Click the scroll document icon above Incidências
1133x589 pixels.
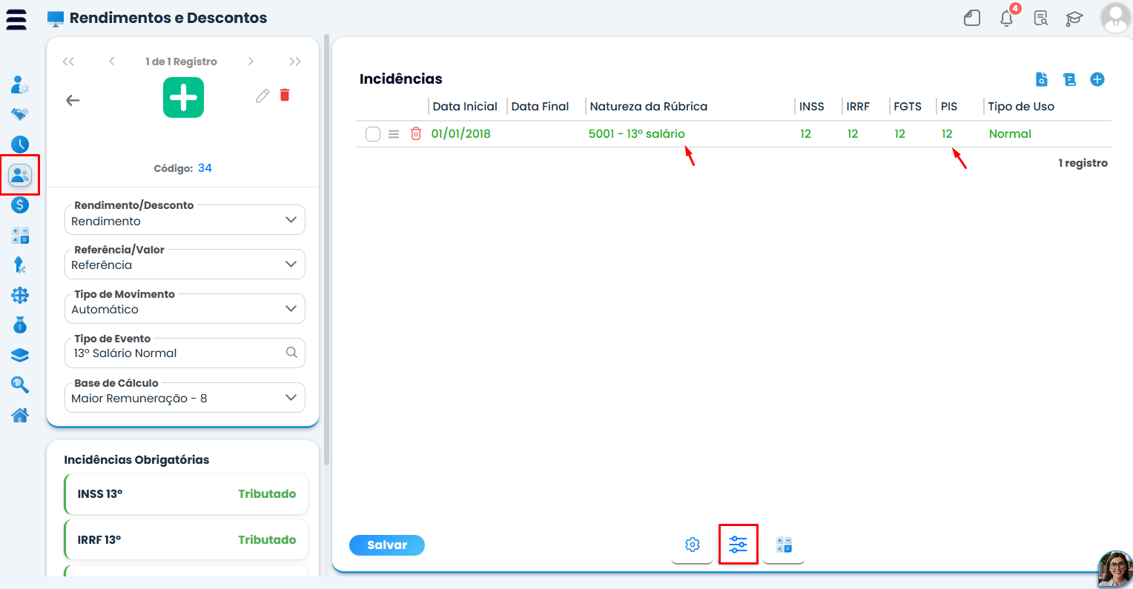(x=1069, y=79)
